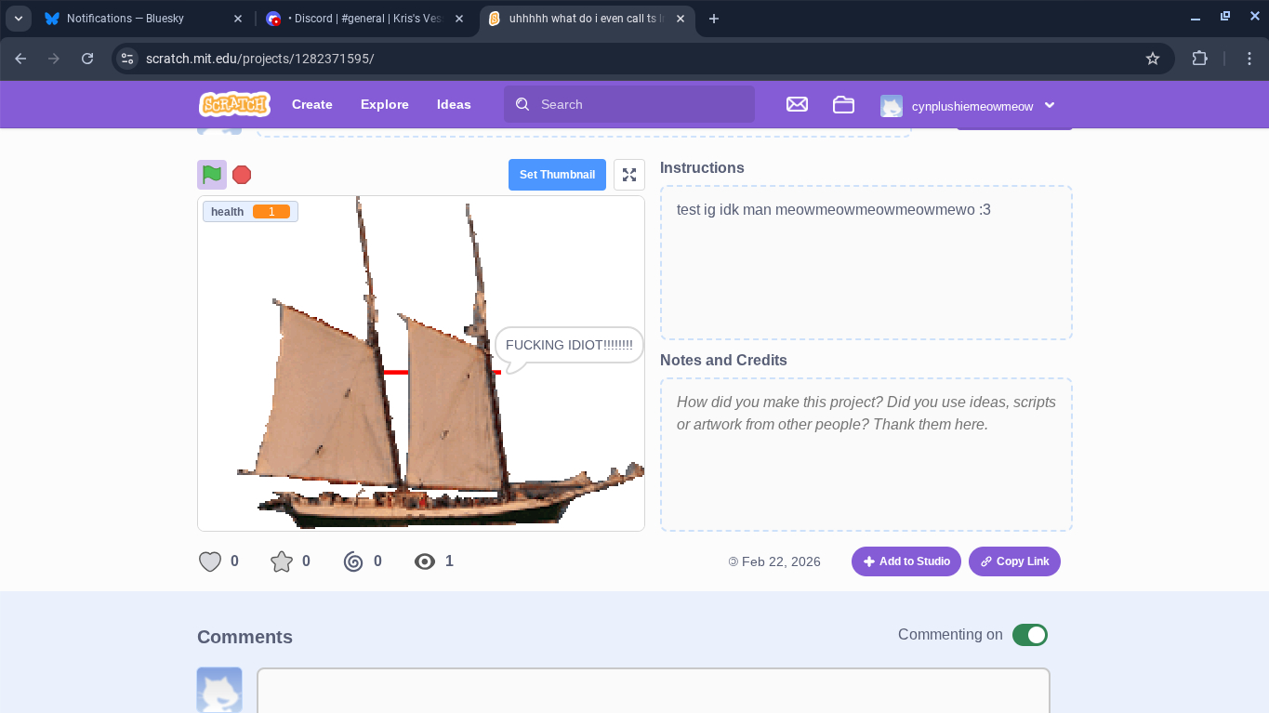This screenshot has width=1269, height=713.
Task: Open the Messages envelope icon
Action: [x=797, y=105]
